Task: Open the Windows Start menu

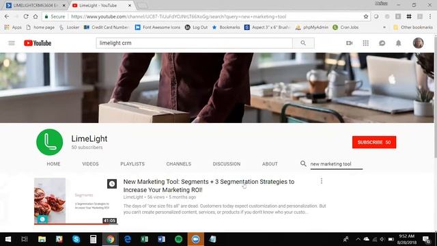Action: [8, 239]
